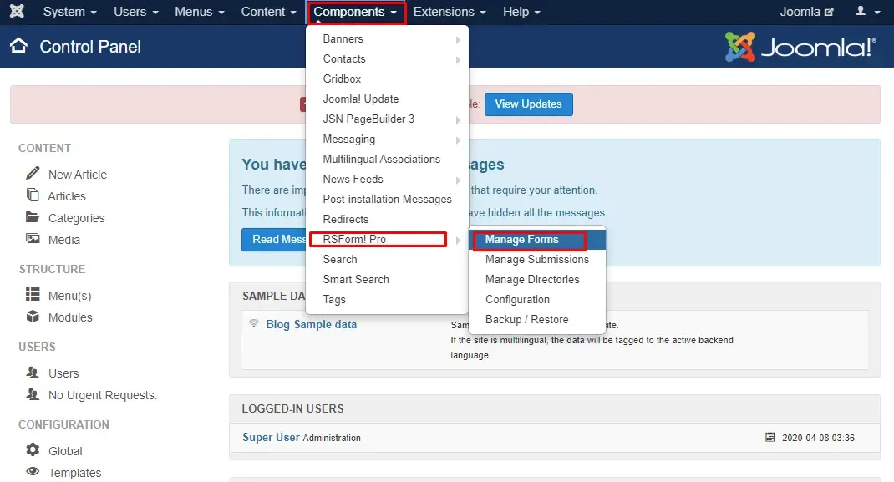Image resolution: width=894 pixels, height=482 pixels.
Task: Open the Joomla site external link
Action: coord(807,12)
